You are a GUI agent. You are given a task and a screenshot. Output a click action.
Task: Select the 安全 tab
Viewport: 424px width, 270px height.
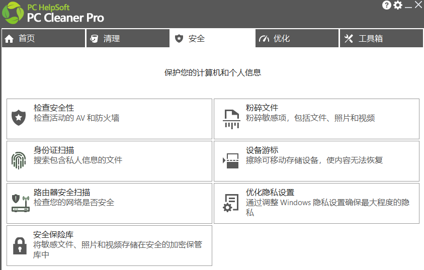(212, 38)
